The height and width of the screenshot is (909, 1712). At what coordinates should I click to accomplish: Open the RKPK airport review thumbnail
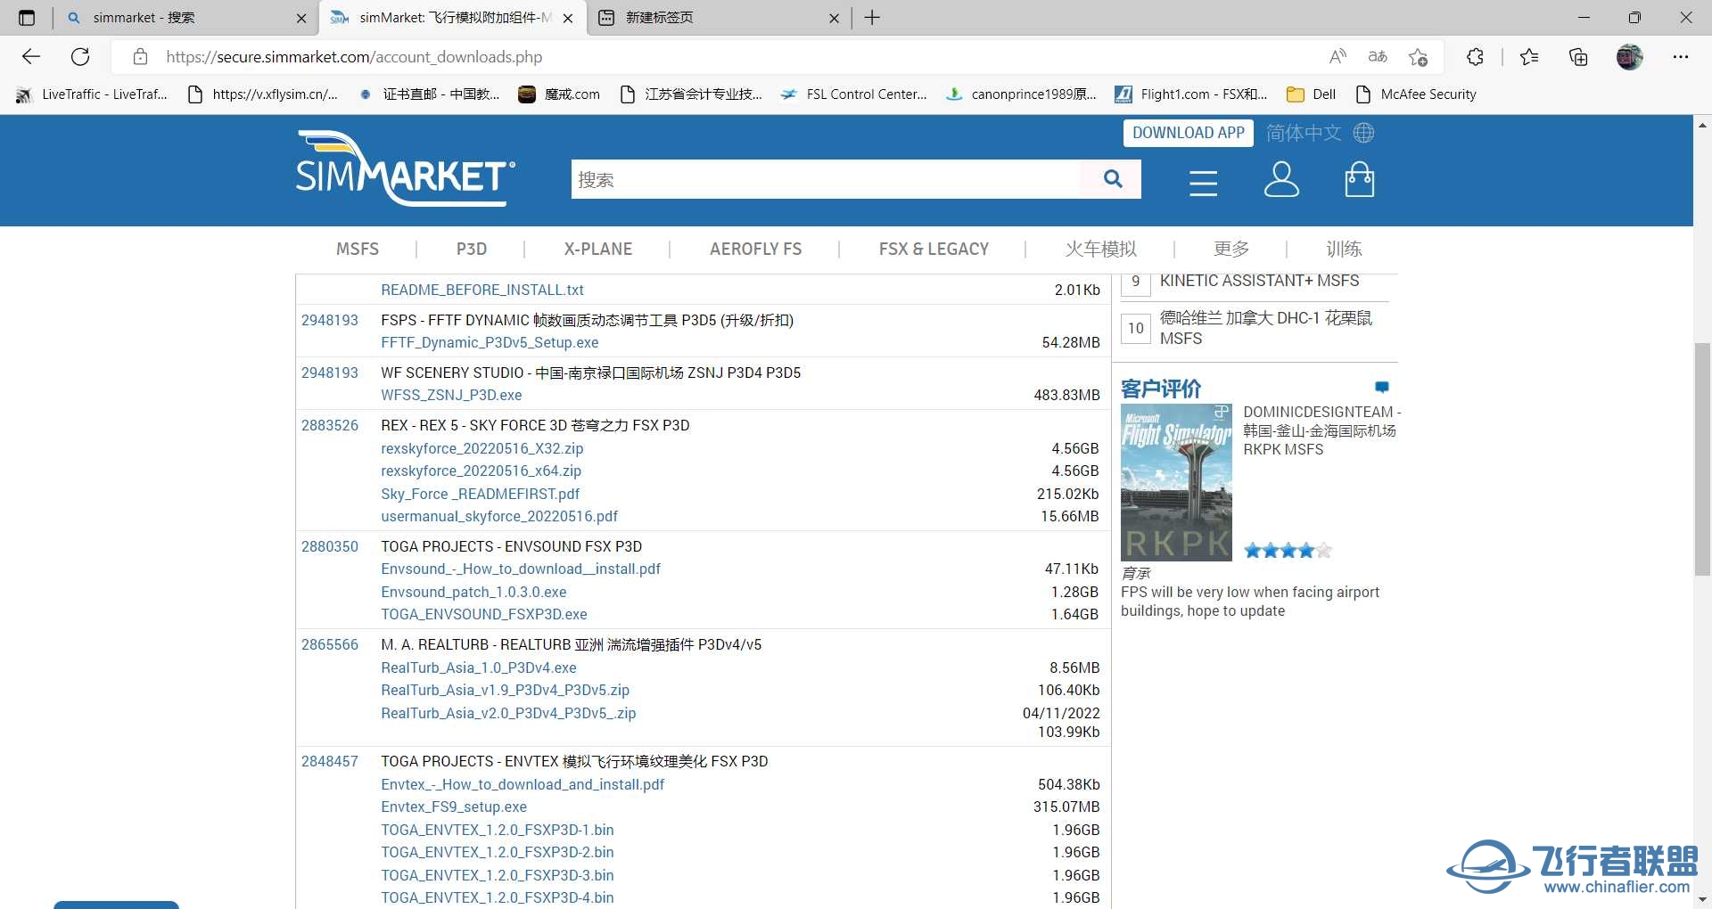click(1176, 482)
